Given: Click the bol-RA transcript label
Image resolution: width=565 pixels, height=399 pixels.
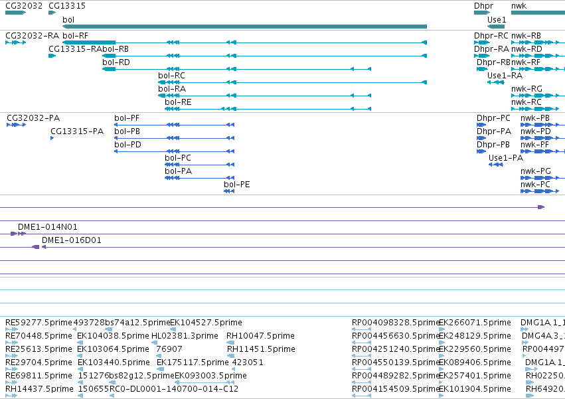Looking at the screenshot, I should point(172,89).
